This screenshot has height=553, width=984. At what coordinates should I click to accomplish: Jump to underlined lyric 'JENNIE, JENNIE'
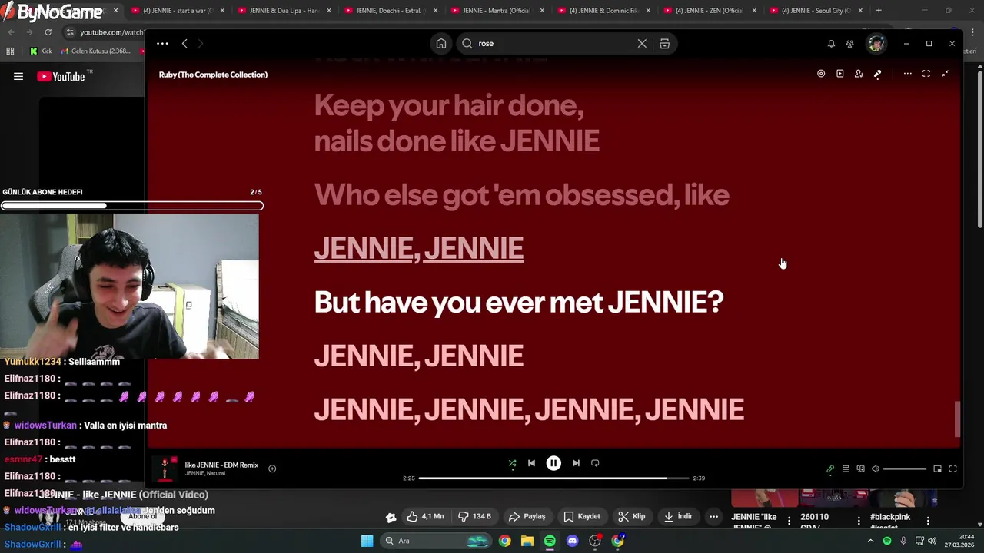click(419, 248)
